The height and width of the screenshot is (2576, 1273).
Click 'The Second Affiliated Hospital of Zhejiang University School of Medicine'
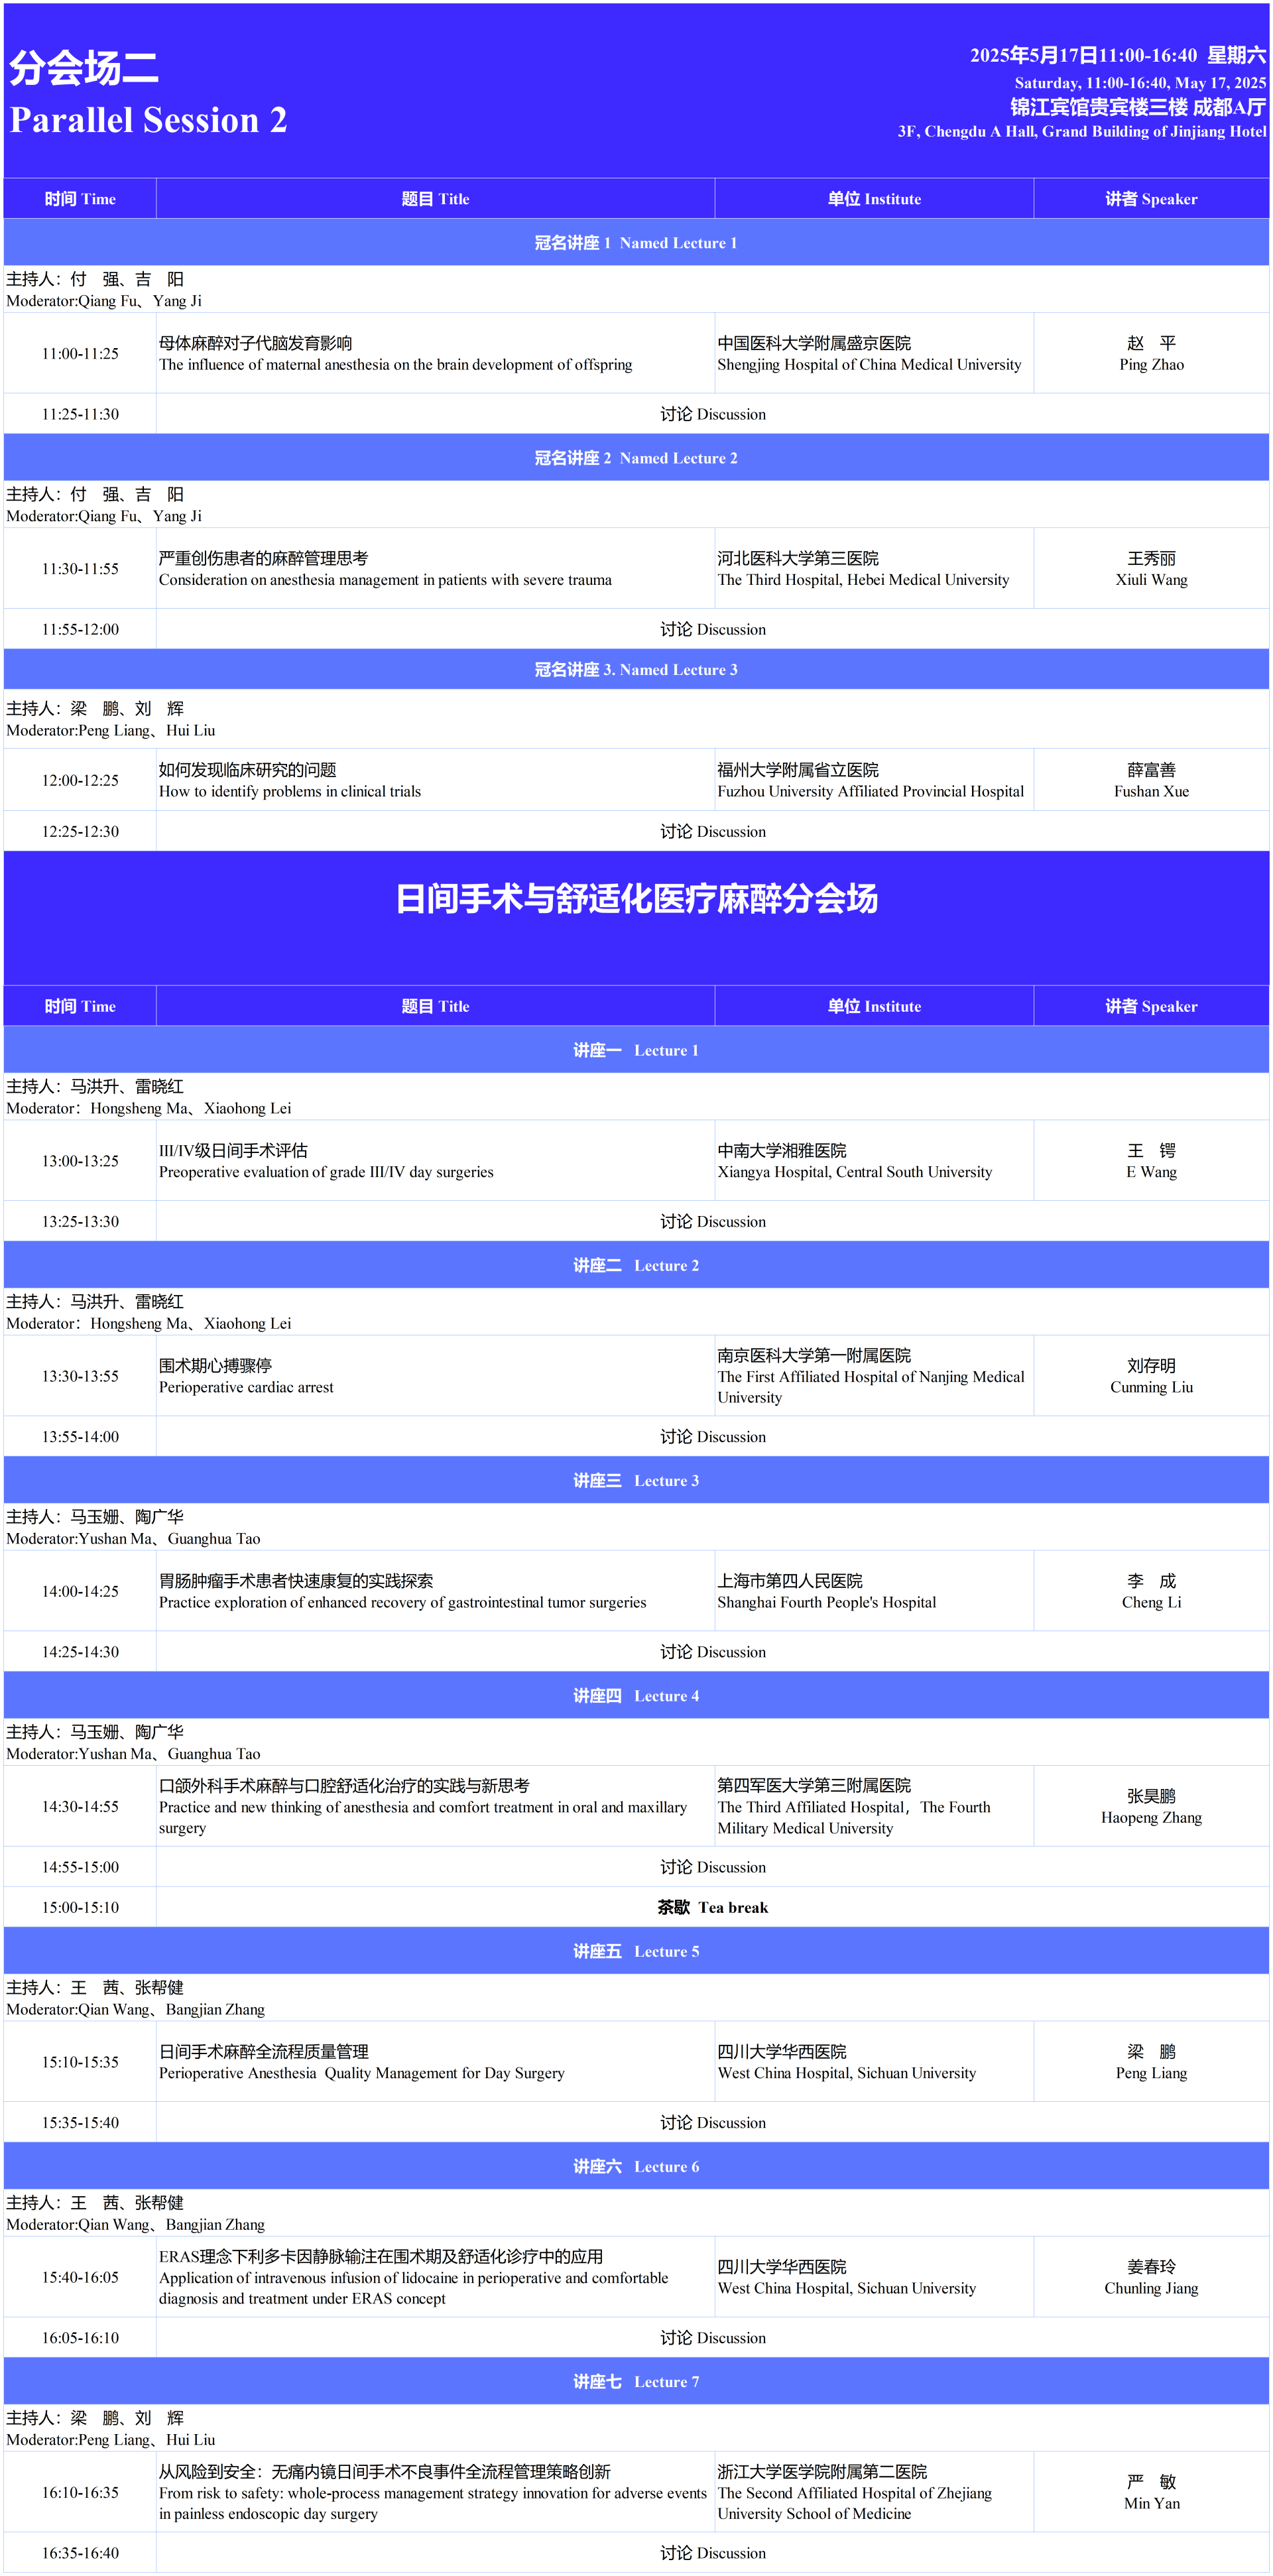pos(855,2503)
